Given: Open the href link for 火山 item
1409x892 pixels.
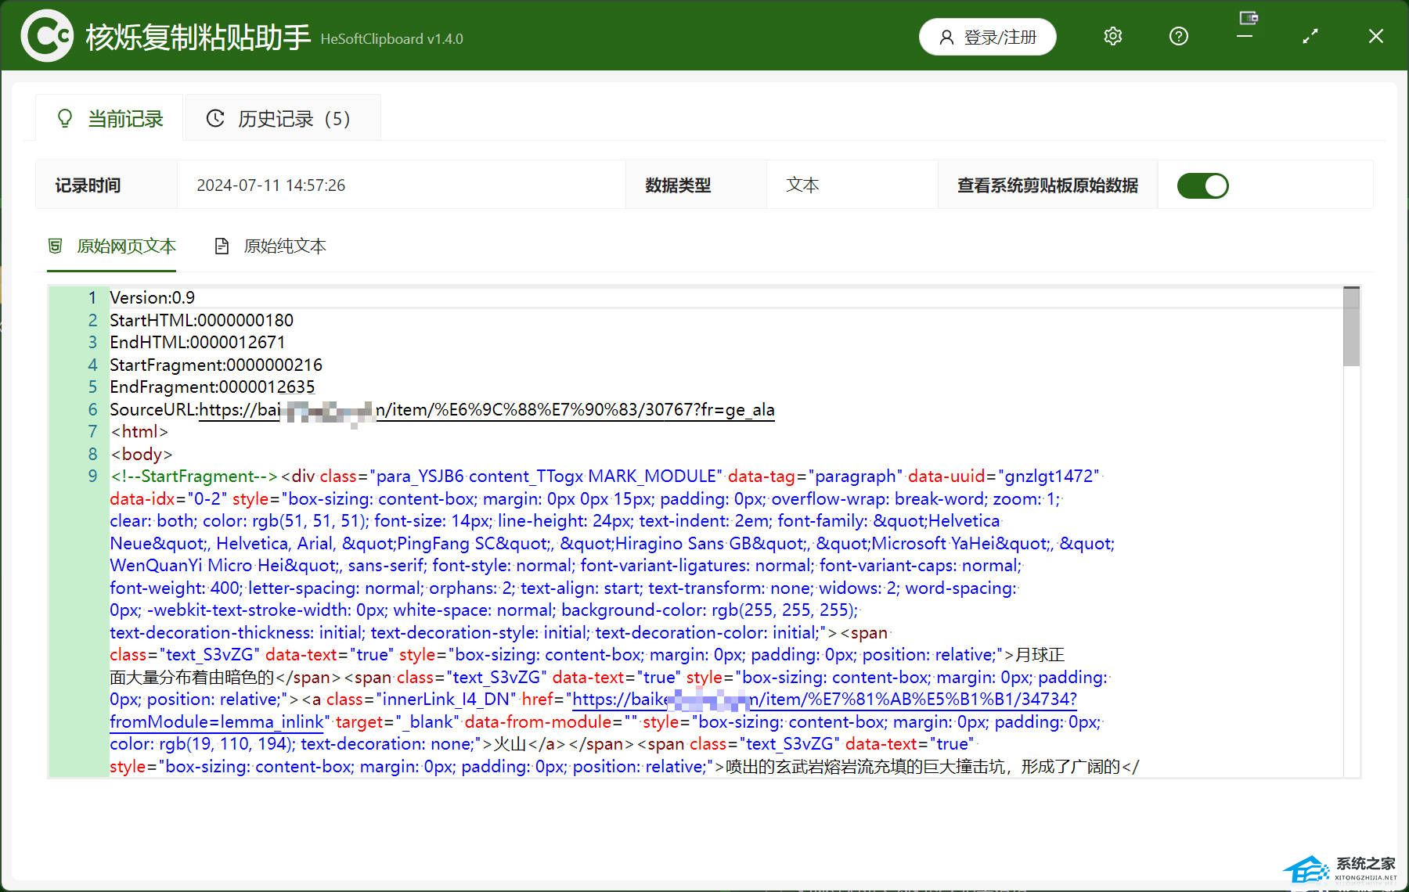Looking at the screenshot, I should [x=825, y=700].
